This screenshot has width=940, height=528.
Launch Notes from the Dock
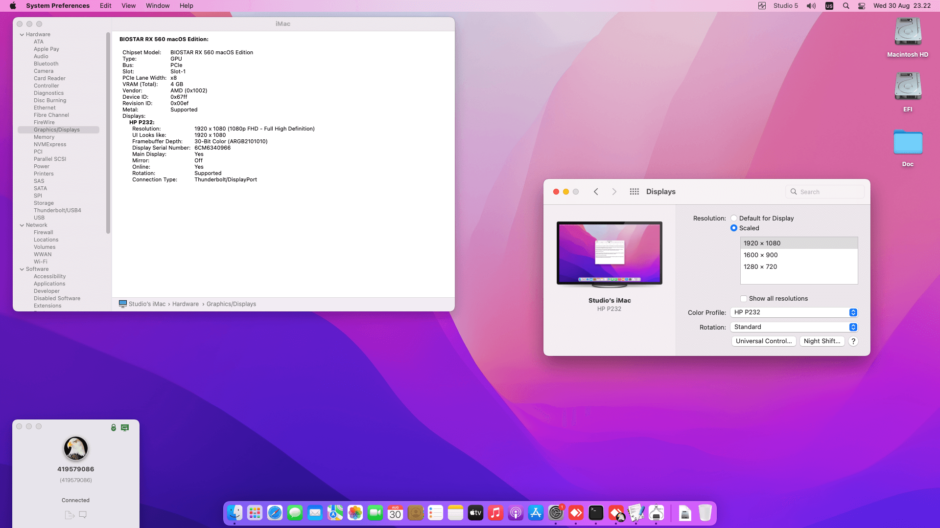(455, 513)
